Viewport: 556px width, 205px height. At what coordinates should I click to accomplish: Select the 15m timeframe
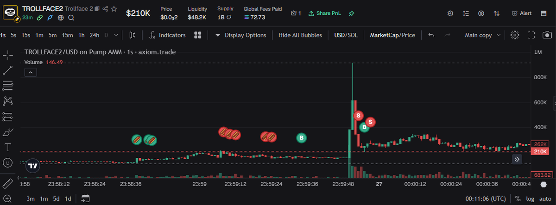click(68, 35)
